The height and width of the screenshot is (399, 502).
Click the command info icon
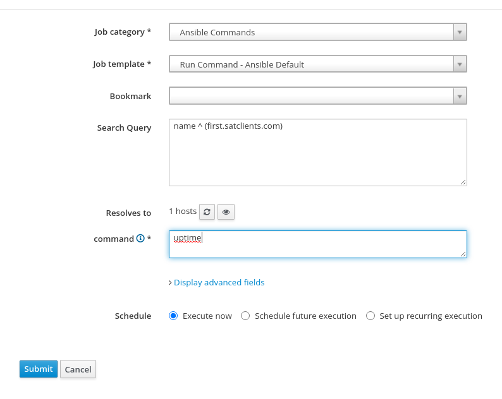[140, 239]
